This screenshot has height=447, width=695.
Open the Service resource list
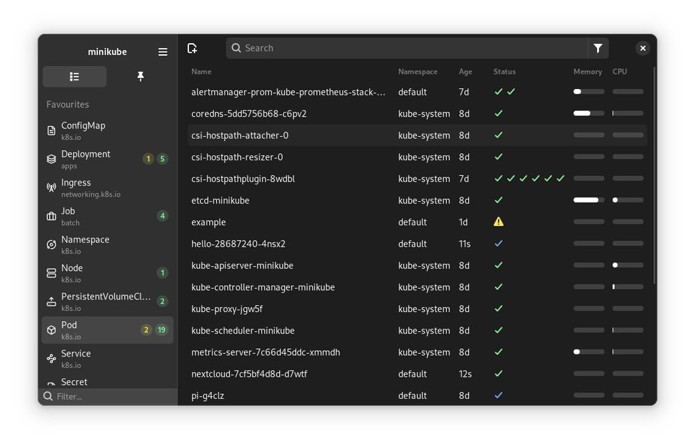pyautogui.click(x=107, y=358)
